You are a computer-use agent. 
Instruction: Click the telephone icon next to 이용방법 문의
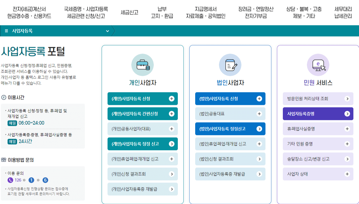click(4, 160)
